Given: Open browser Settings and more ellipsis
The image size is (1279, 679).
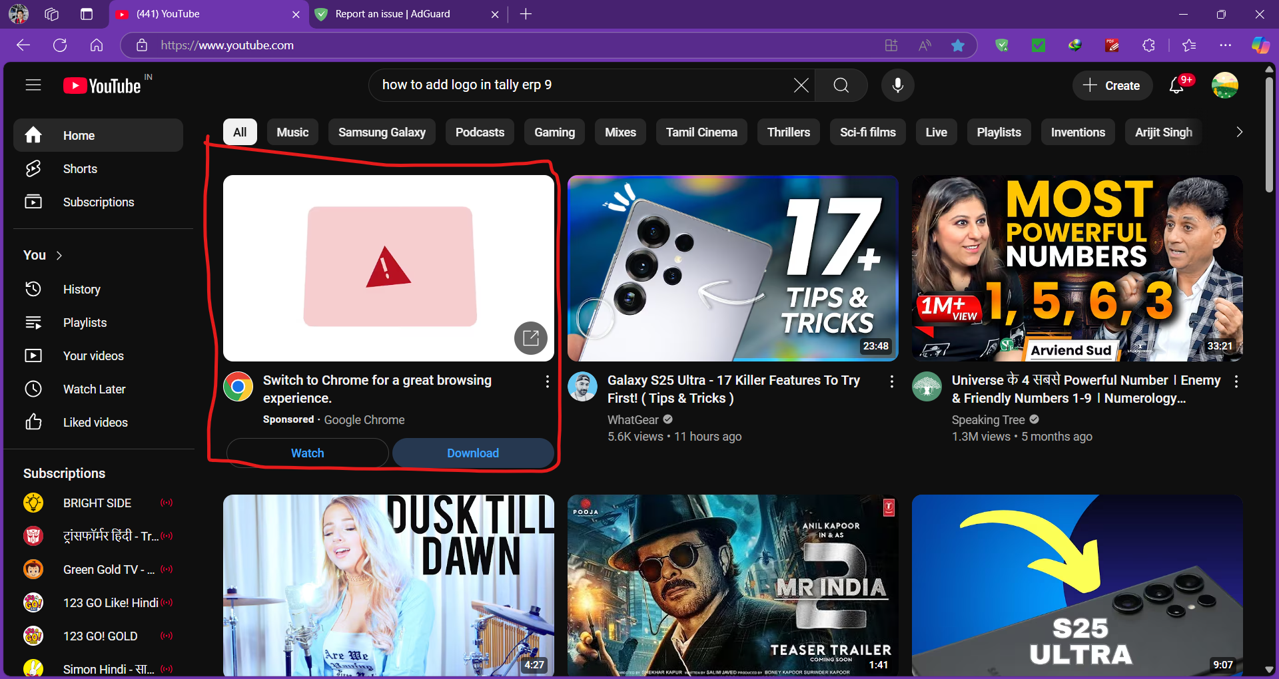Looking at the screenshot, I should pos(1226,45).
